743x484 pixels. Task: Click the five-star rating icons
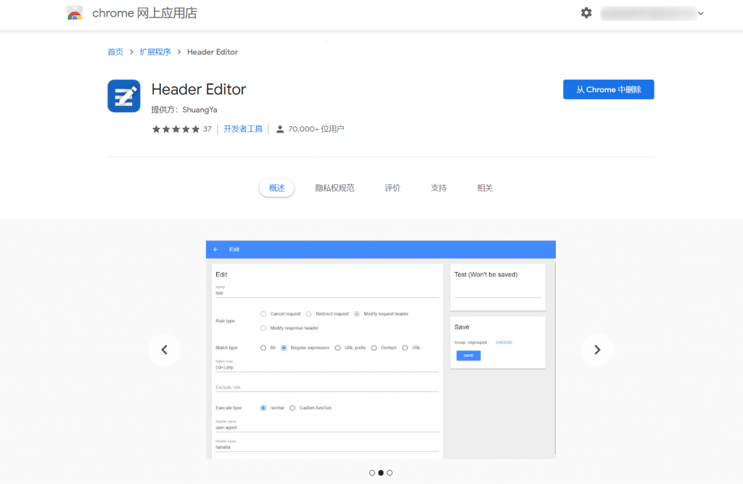(x=176, y=129)
